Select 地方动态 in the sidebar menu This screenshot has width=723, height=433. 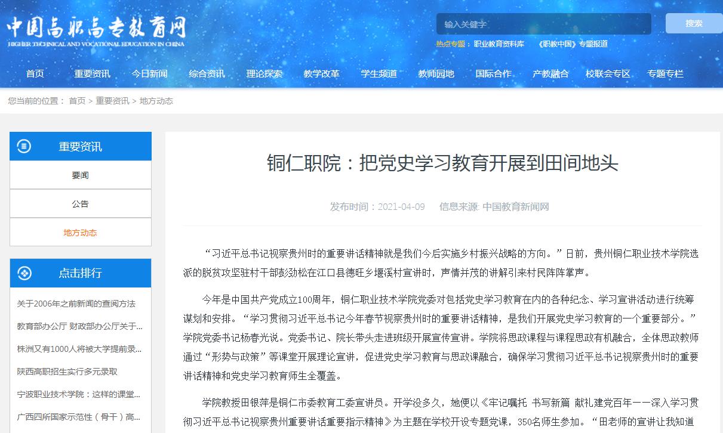[x=81, y=232]
